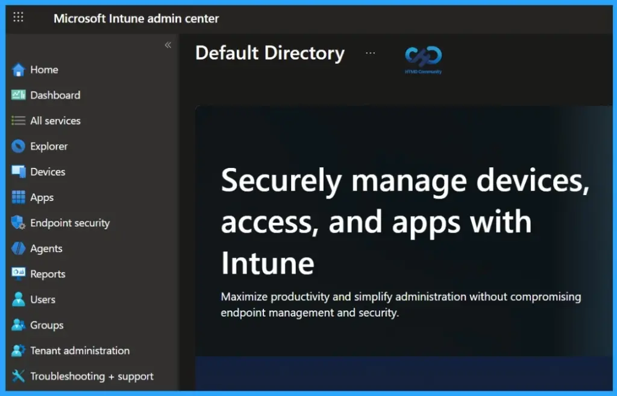Open Explorer label in the sidebar
Viewport: 617px width, 396px height.
click(49, 146)
